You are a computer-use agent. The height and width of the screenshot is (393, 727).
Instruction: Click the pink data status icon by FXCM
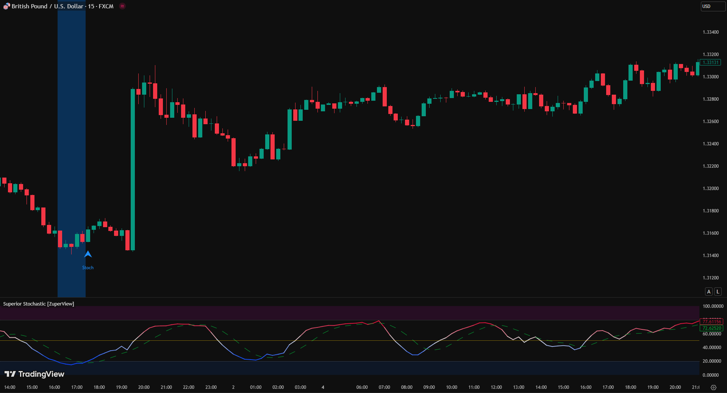coord(122,6)
